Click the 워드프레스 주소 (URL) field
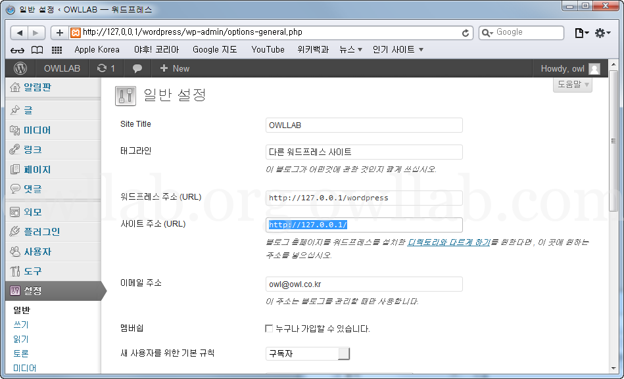The width and height of the screenshot is (624, 379). point(364,198)
